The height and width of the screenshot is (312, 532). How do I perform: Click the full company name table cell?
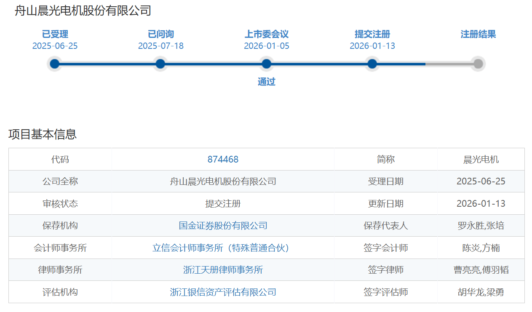[223, 181]
